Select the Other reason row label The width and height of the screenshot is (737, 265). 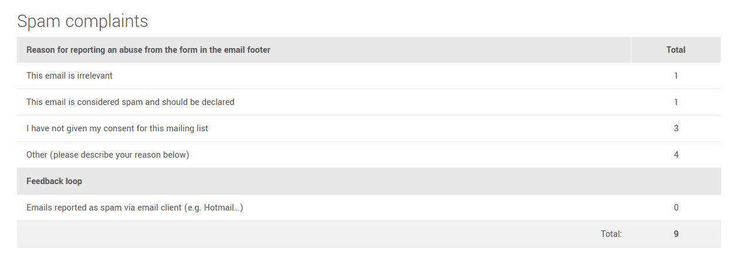pyautogui.click(x=107, y=155)
